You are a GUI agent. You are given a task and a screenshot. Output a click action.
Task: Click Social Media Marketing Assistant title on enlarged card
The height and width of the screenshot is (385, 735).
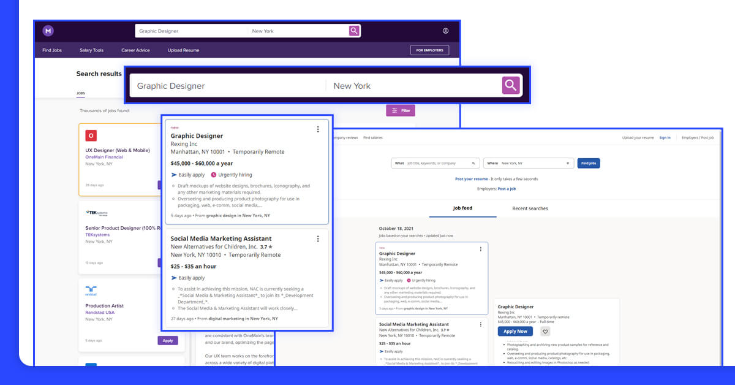tap(221, 238)
